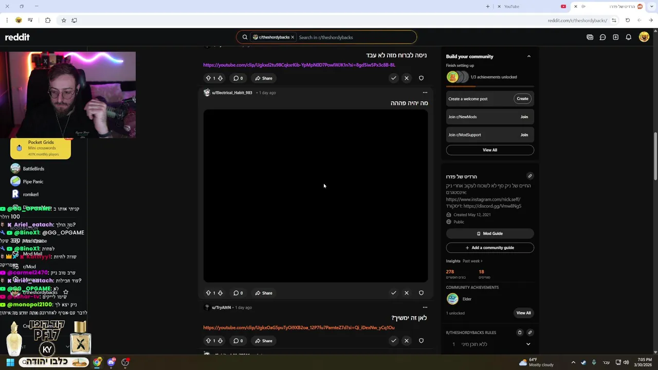Open the Mod Guide button
658x370 pixels.
pos(490,233)
